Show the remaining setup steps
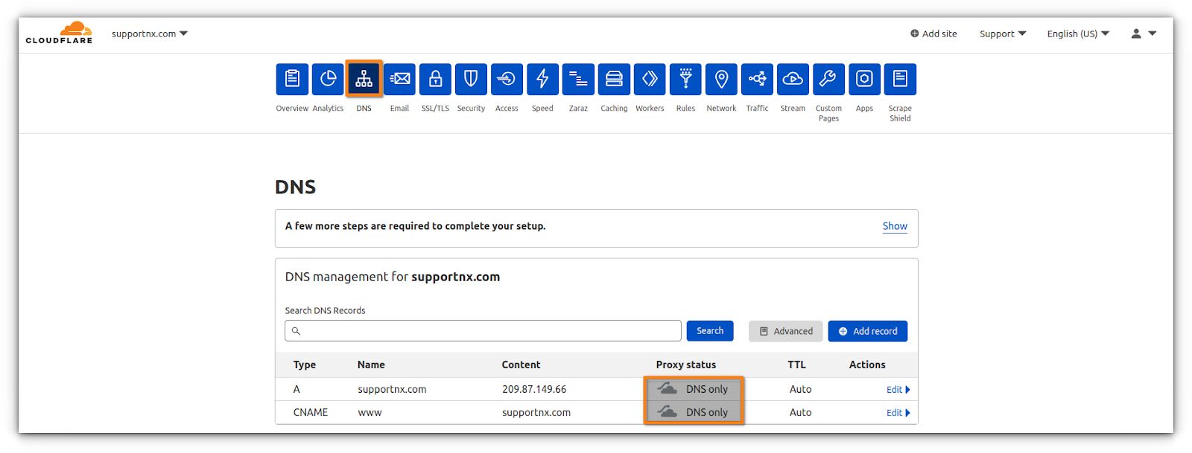 click(x=895, y=226)
